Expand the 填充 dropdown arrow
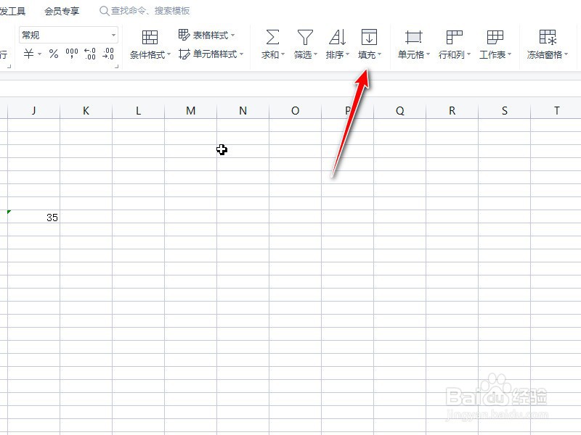 pyautogui.click(x=379, y=54)
